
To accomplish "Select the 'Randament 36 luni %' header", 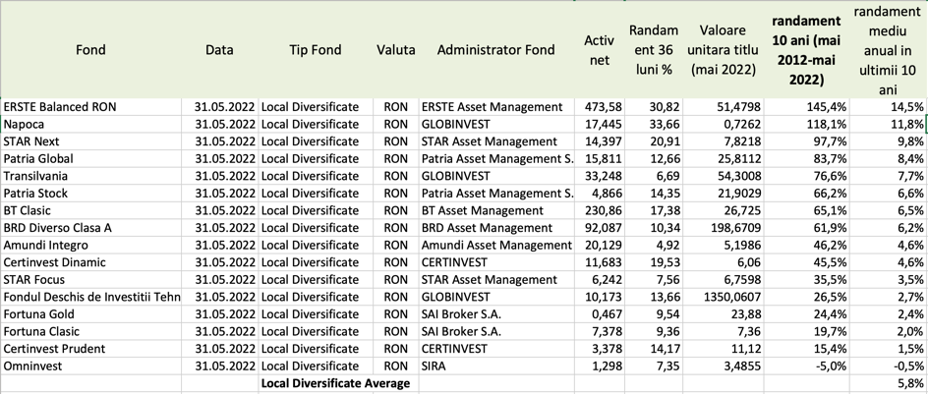I will point(654,50).
